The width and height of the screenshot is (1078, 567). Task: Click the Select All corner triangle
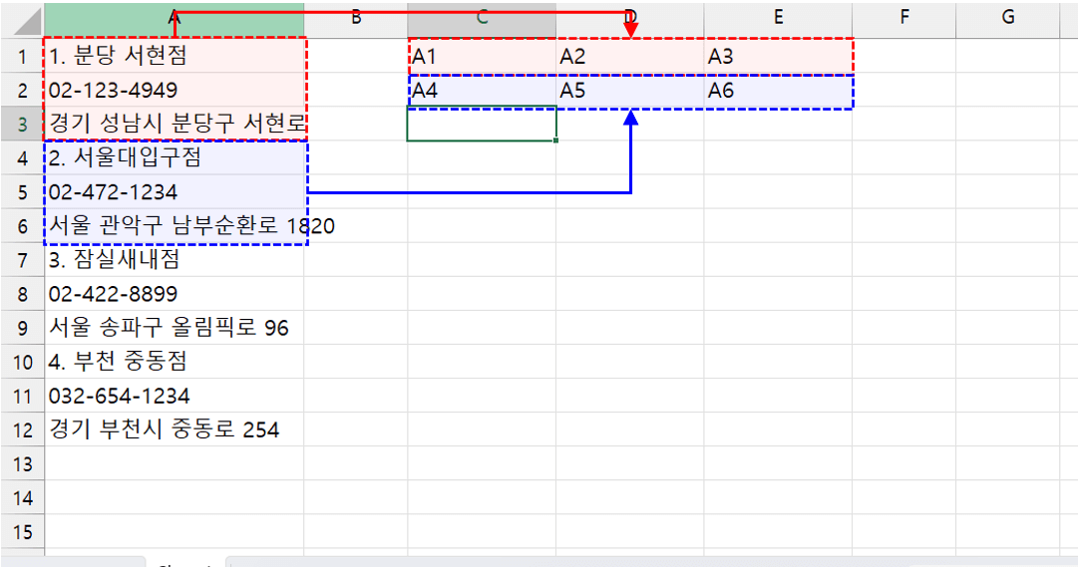click(x=22, y=18)
